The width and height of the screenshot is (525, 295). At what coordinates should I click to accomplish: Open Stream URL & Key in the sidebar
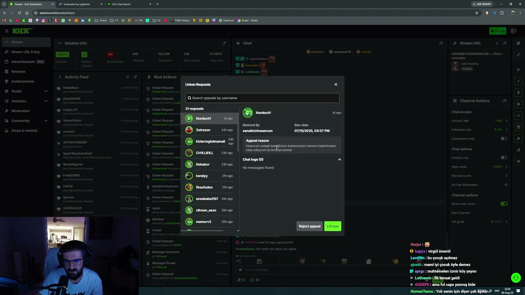(x=25, y=52)
